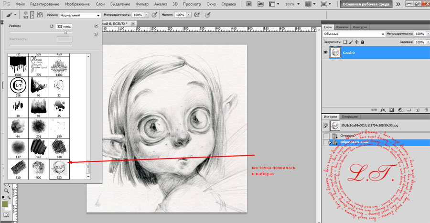
Task: Create a new layer
Action: 418,110
